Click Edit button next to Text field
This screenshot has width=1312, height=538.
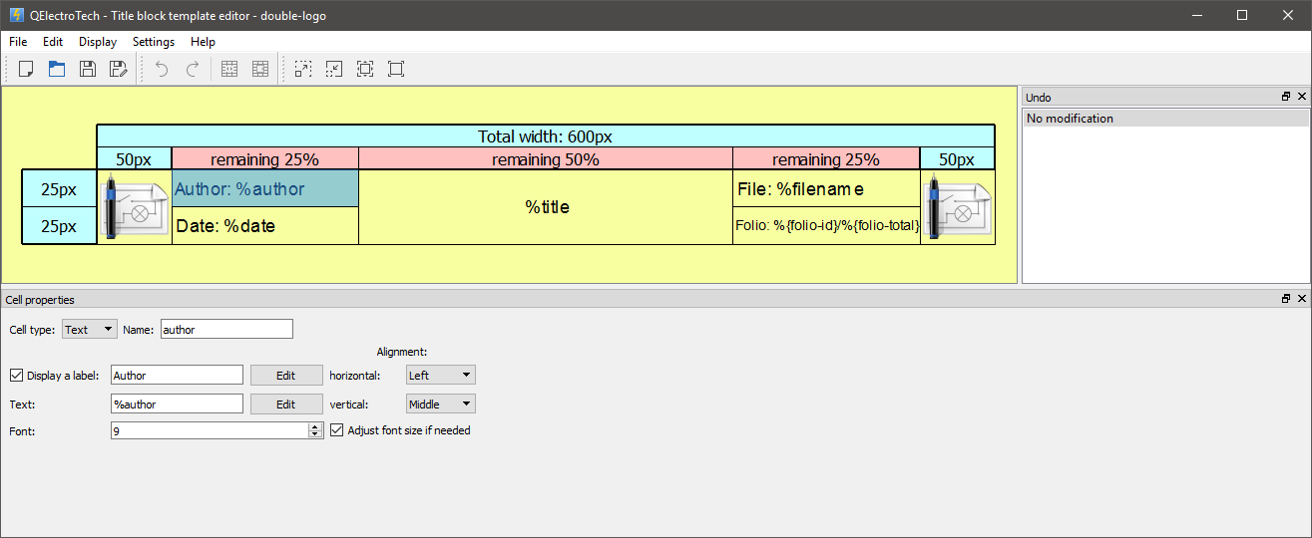point(285,404)
